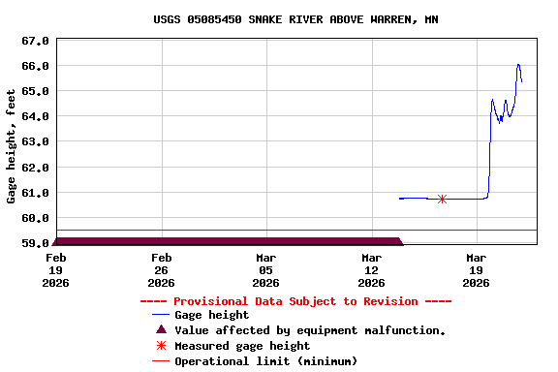
Task: Click the maroon equipment malfunction bar
Action: 228,241
